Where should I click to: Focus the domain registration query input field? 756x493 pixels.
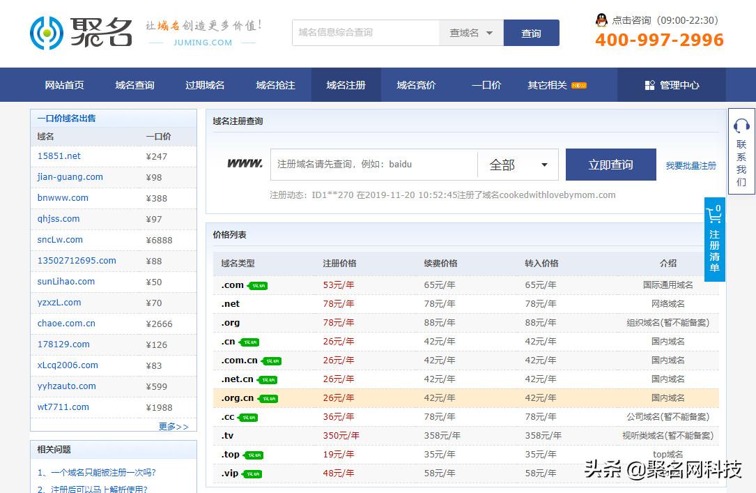373,165
